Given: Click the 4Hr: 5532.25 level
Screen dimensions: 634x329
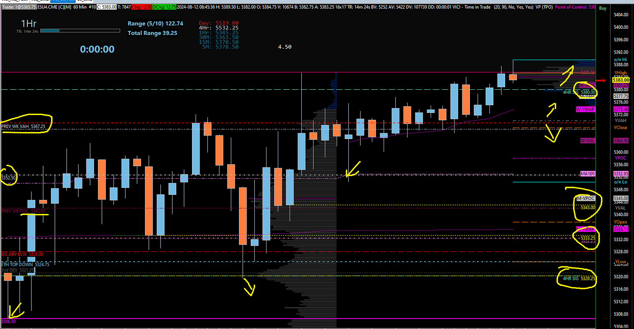Looking at the screenshot, I should [x=219, y=27].
